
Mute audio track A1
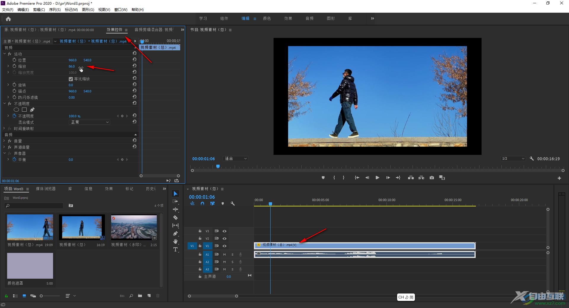[224, 254]
